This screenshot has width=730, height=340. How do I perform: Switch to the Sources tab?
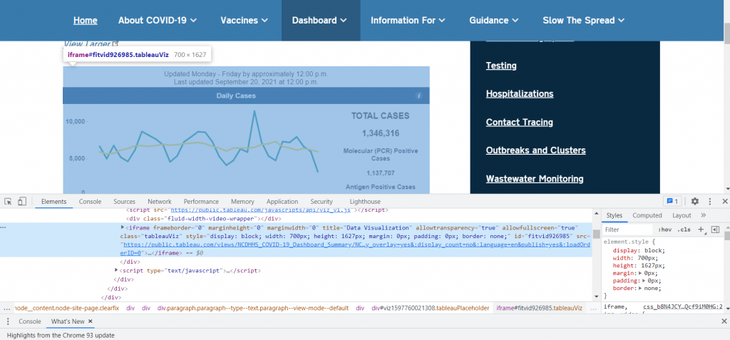[x=124, y=202]
